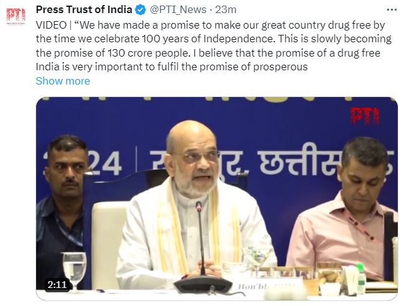Open the 23m timestamp permalink

click(226, 10)
